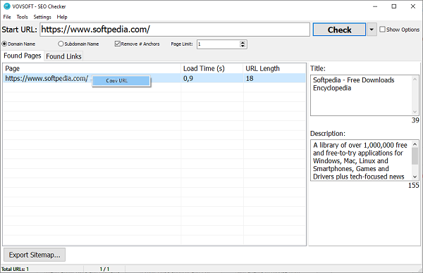This screenshot has height=273, width=423.
Task: Sort by URL Length column header
Action: click(x=274, y=68)
